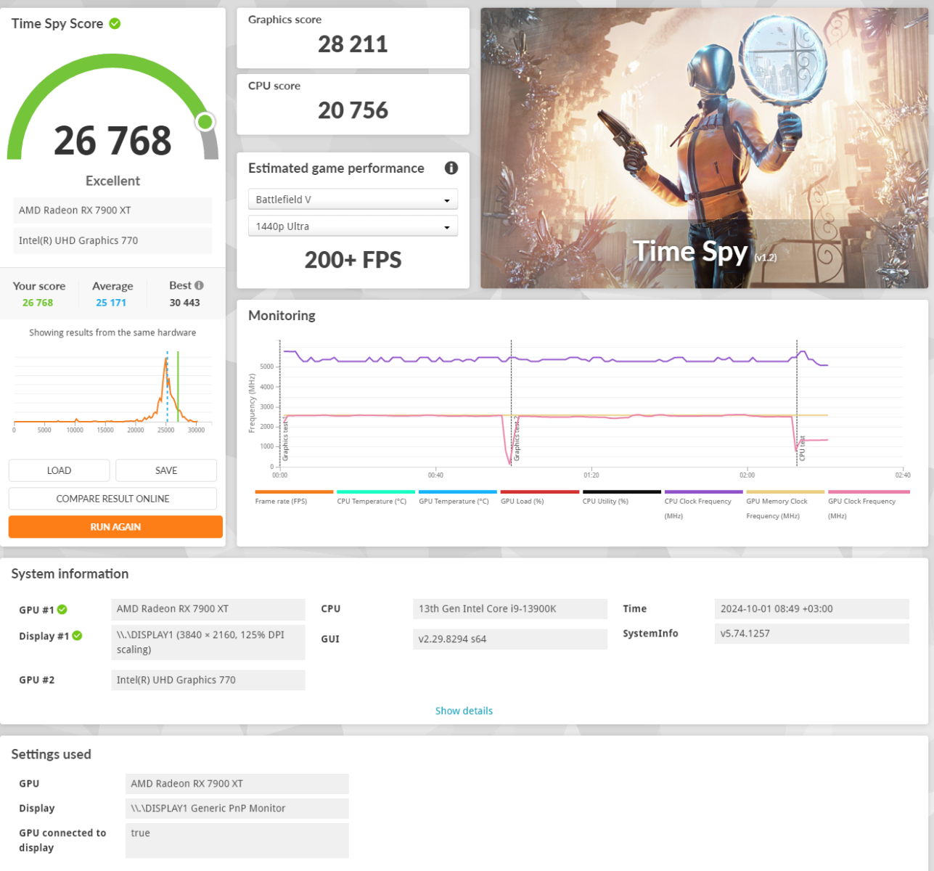934x871 pixels.
Task: Click the GPU connected to display value true
Action: pos(237,841)
